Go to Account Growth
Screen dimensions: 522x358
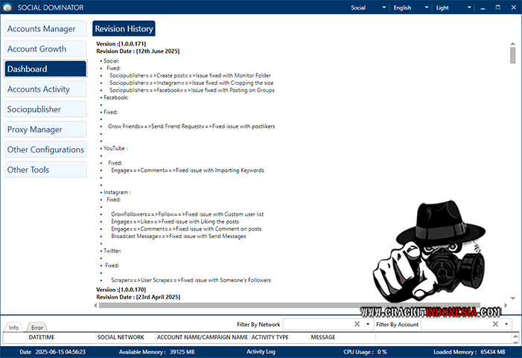tap(45, 49)
